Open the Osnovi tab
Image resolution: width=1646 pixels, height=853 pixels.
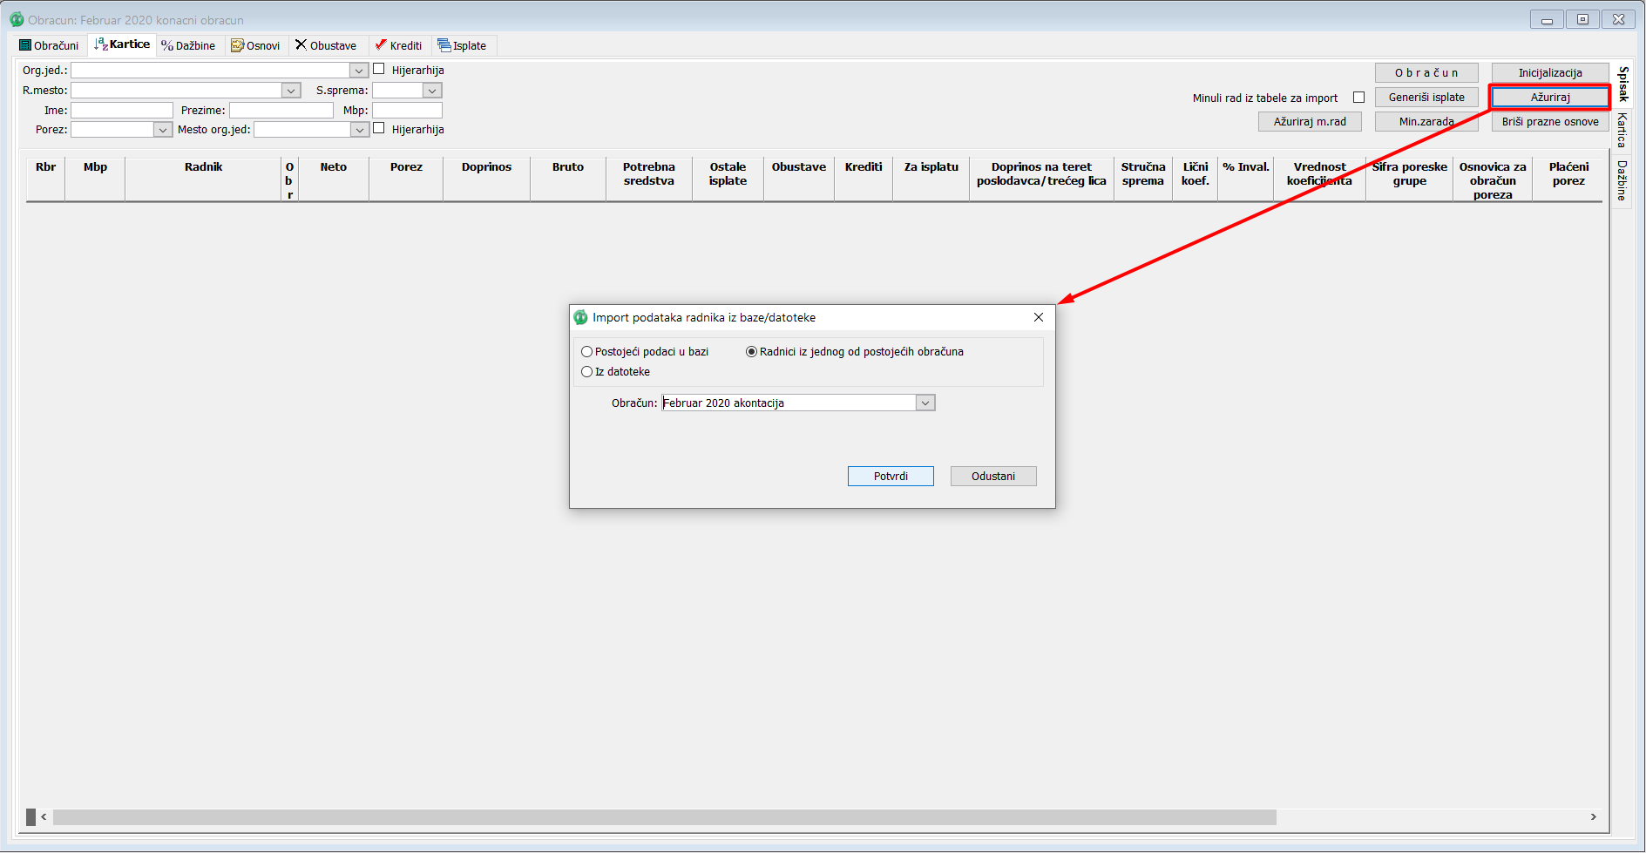[255, 45]
